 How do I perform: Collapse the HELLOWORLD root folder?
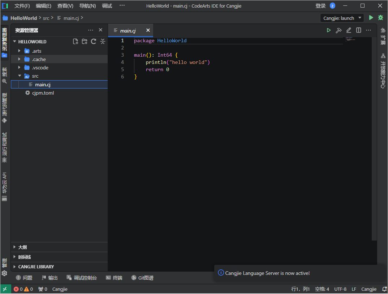14,42
